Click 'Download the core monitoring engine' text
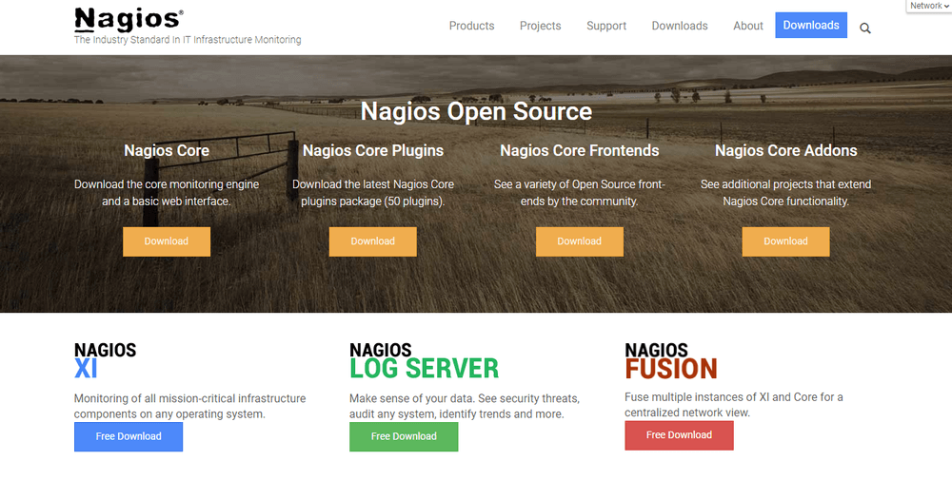The image size is (952, 480). 167,193
